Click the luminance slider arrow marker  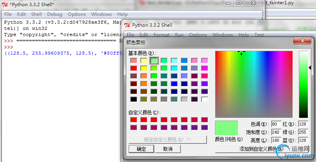coord(310,68)
